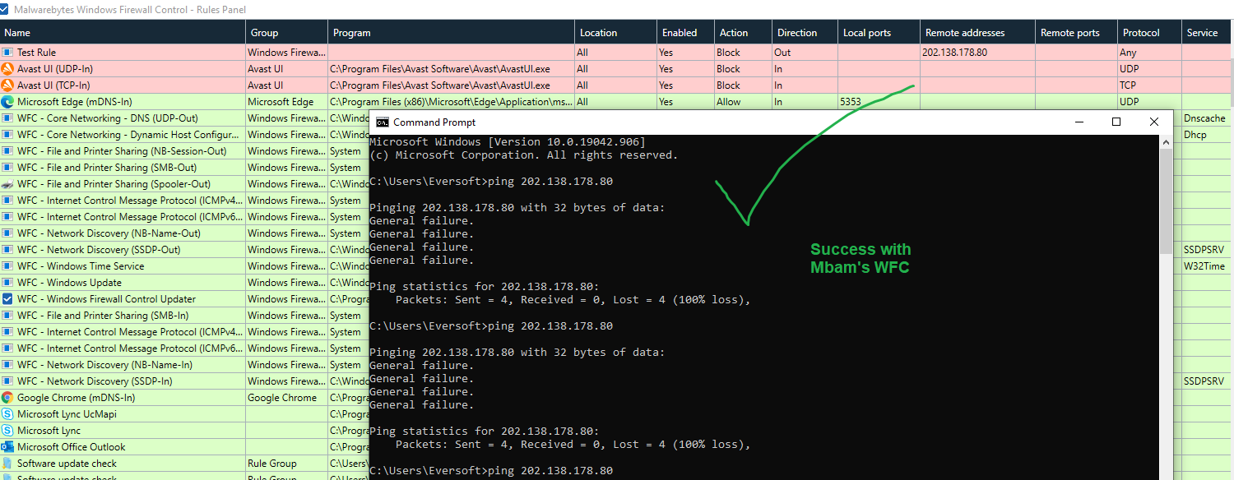Click the Allow action in the Microsoft Edge row
1234x480 pixels.
coord(728,102)
